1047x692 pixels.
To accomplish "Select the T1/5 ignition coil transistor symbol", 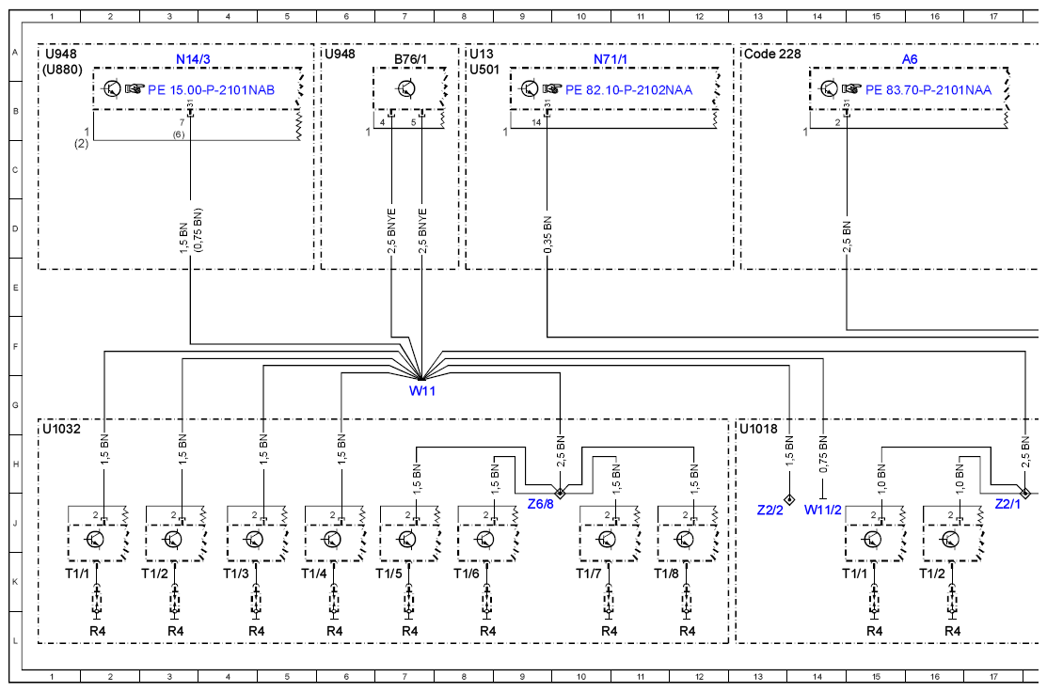I will pyautogui.click(x=408, y=539).
